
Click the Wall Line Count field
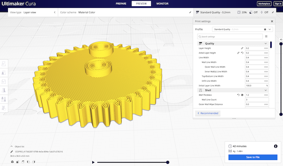click(x=257, y=100)
